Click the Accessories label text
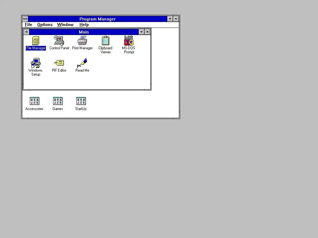The width and height of the screenshot is (318, 238). [34, 109]
